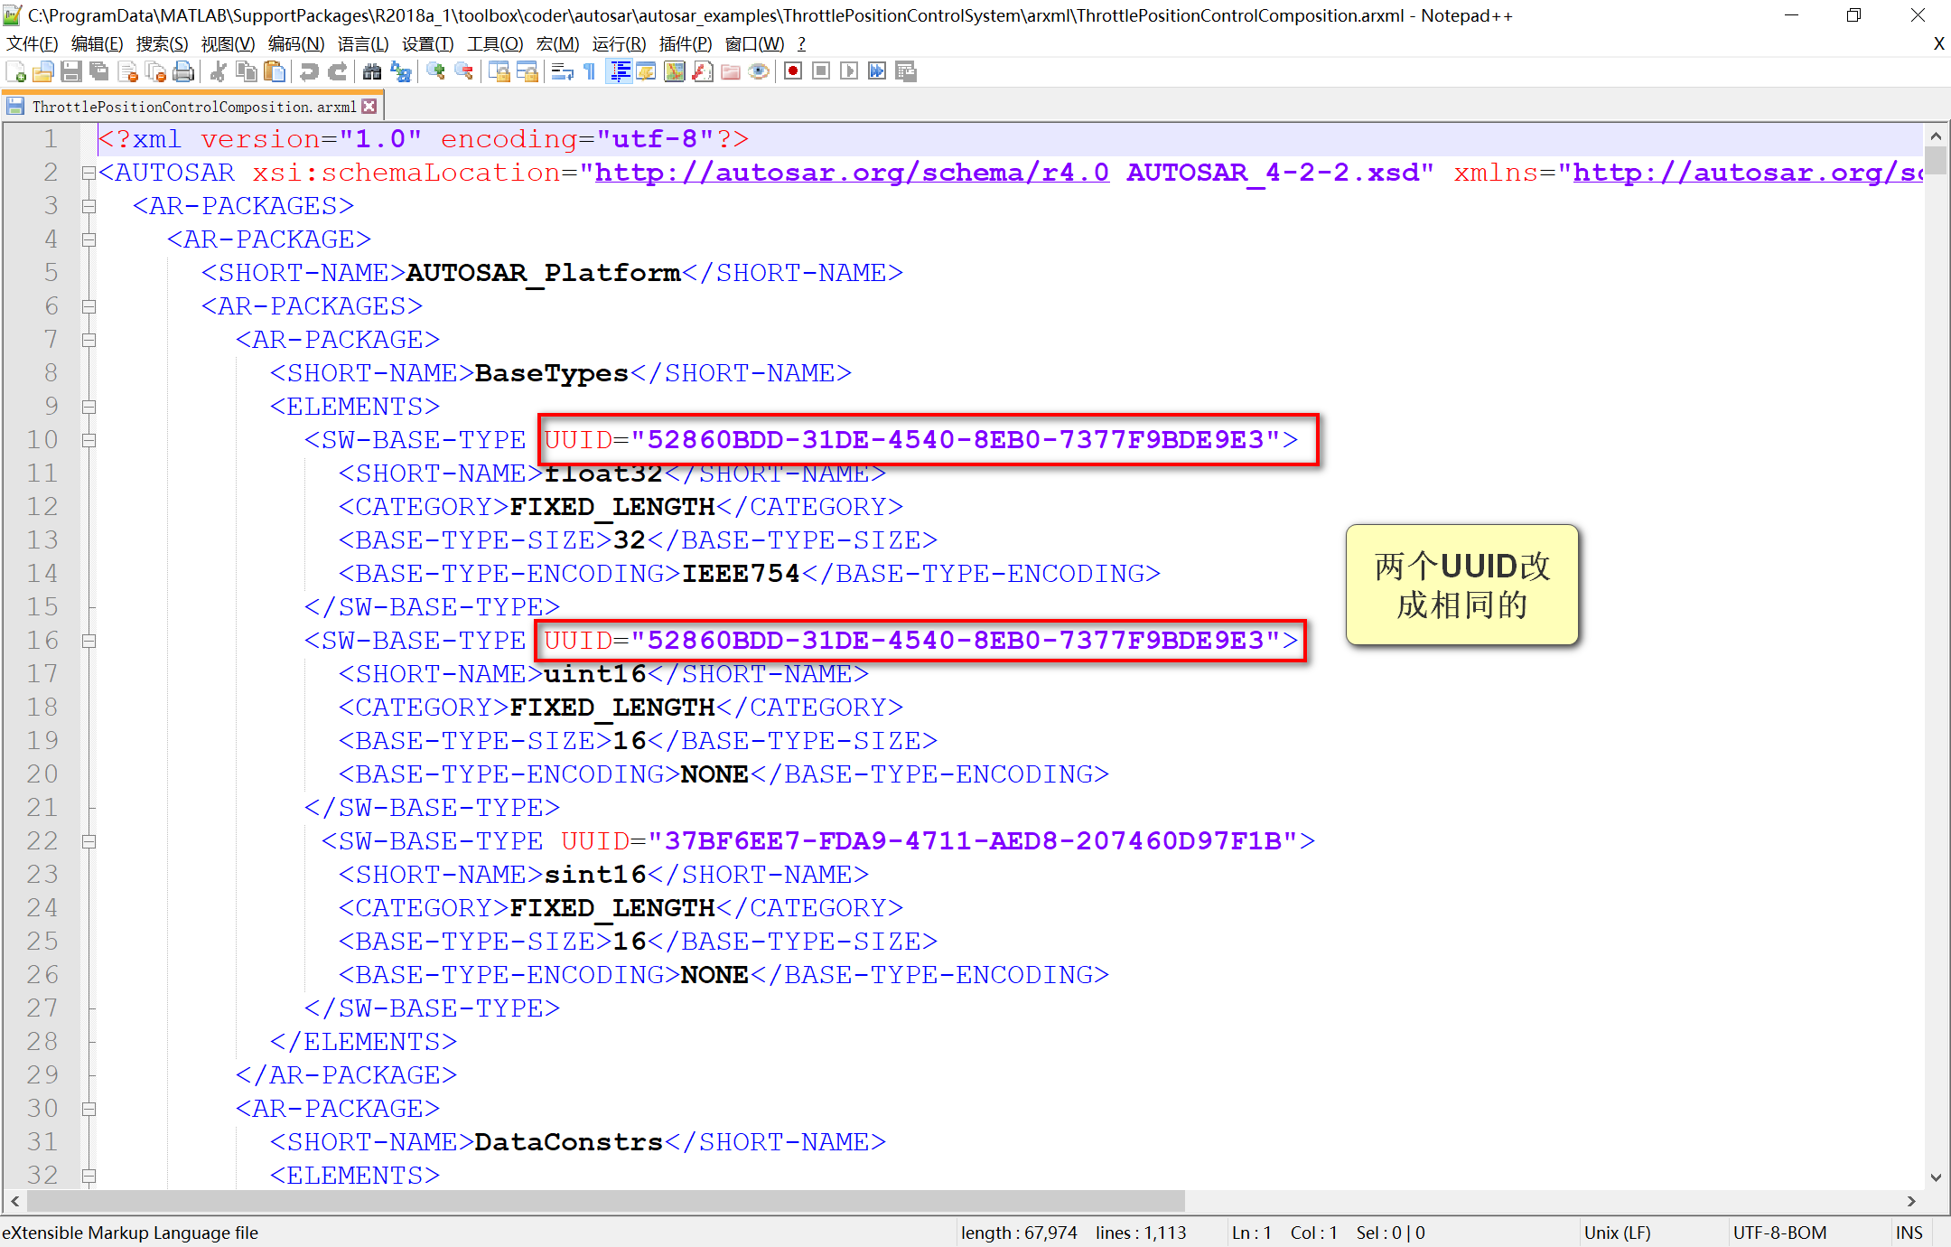Start macro recording

793,71
